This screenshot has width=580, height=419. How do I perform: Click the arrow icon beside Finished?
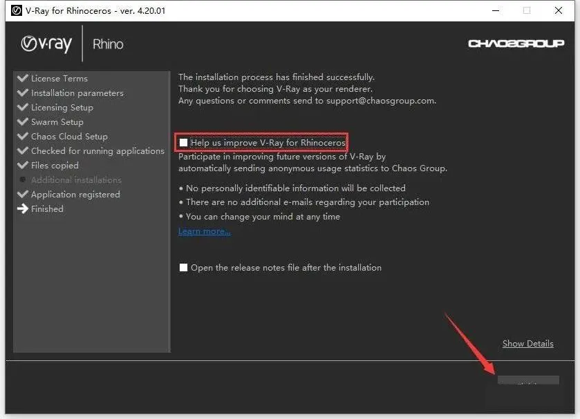click(x=23, y=208)
